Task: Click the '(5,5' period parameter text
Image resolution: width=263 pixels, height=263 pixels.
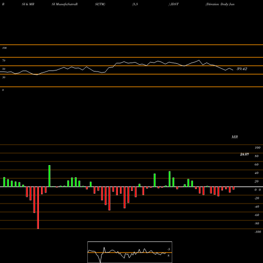Action: 135,4
